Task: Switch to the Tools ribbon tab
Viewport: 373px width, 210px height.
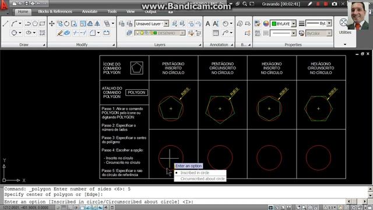Action: pos(112,12)
